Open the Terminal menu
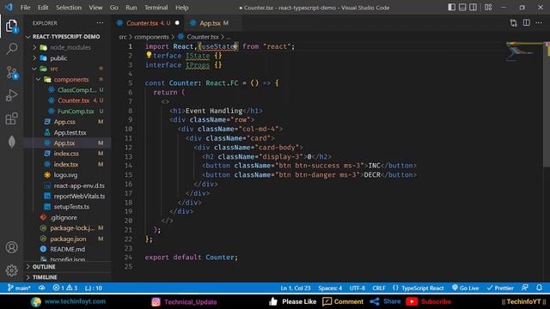The image size is (550, 309). (x=156, y=8)
